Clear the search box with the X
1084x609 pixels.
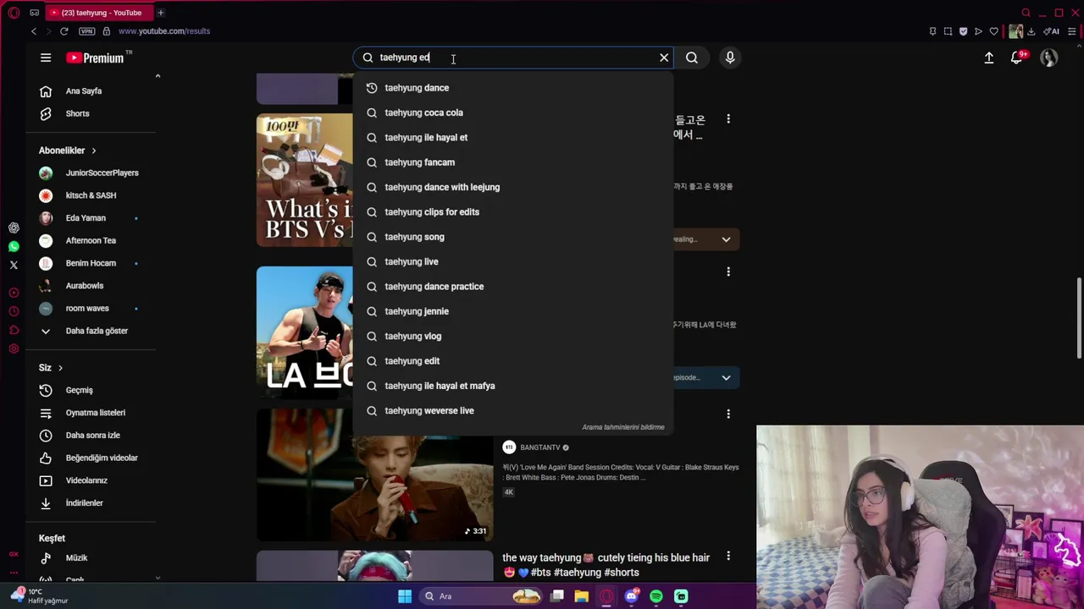[664, 58]
